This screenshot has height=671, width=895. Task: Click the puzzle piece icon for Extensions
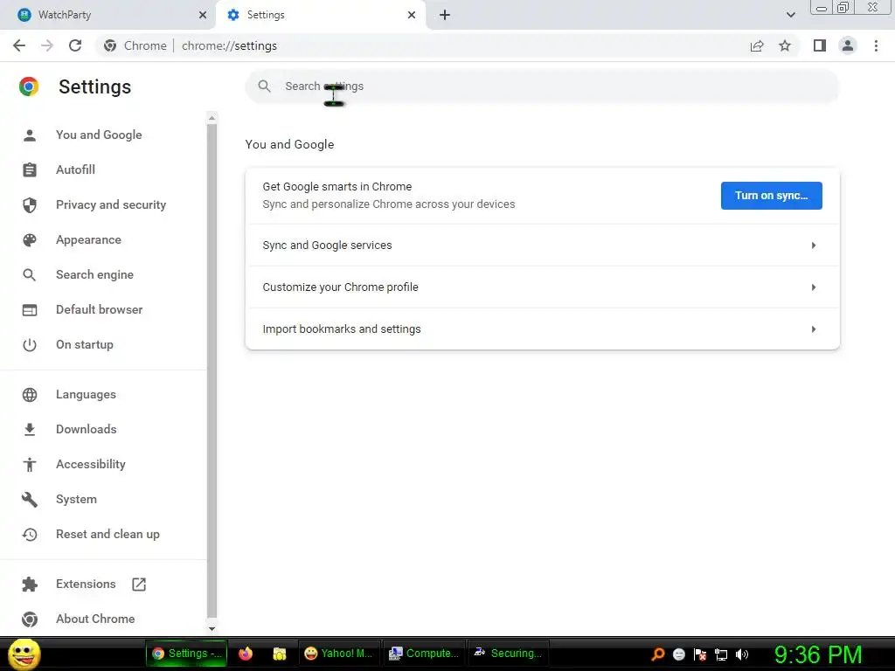click(30, 585)
